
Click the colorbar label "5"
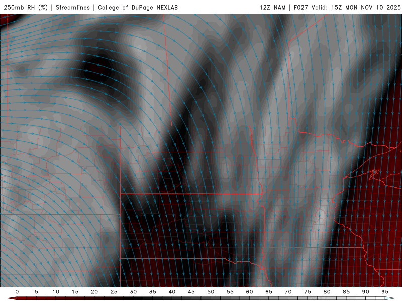coord(36,292)
